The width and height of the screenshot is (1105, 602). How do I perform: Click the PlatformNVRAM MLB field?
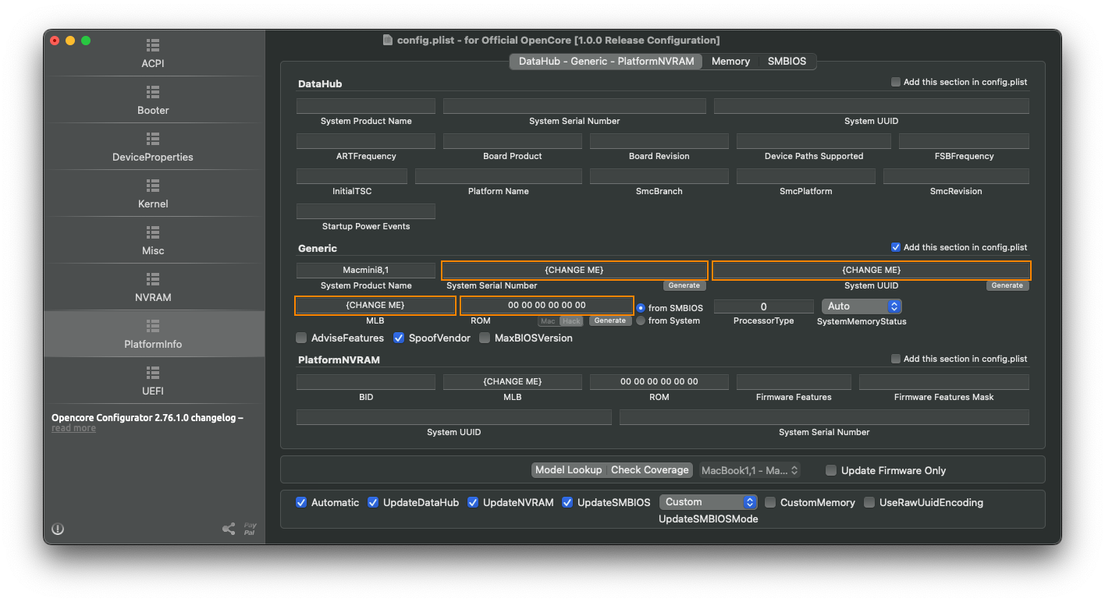[x=513, y=382]
